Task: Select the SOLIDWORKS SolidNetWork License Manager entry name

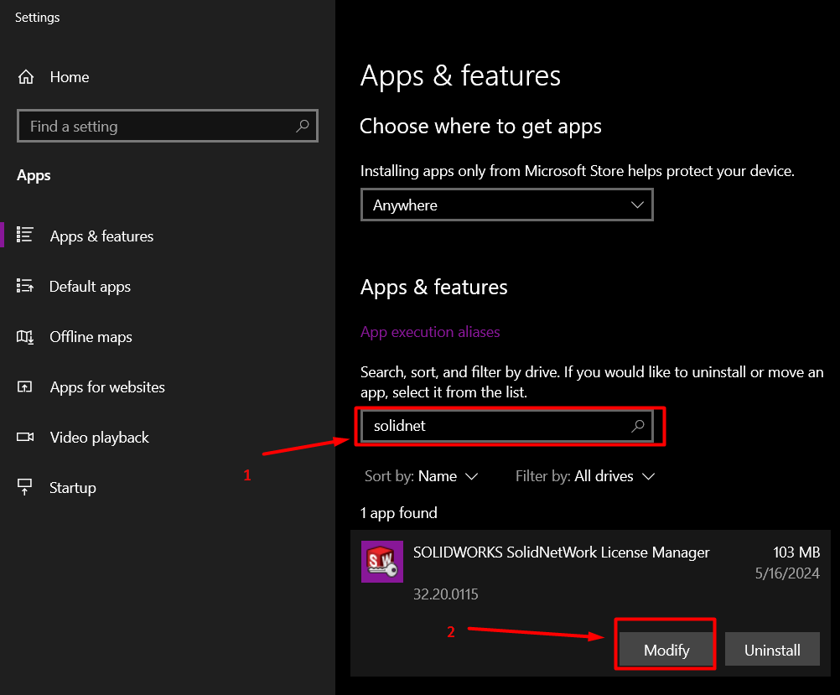Action: [x=561, y=552]
